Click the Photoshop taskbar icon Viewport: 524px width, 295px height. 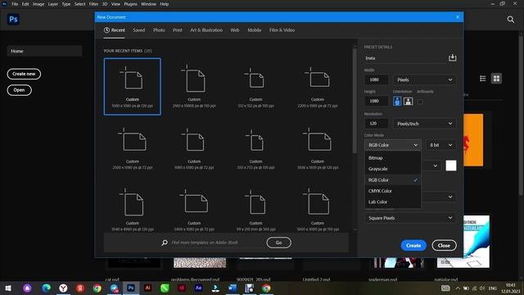(131, 288)
